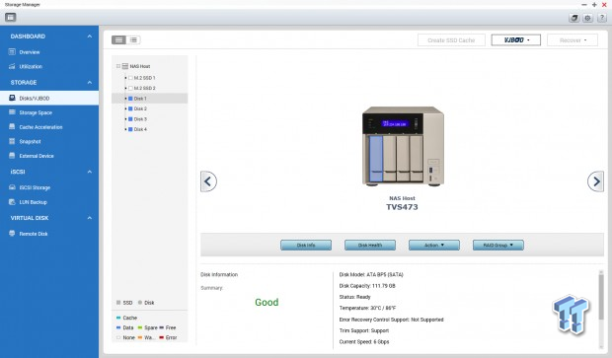
Task: Collapse the STORAGE section
Action: [90, 82]
